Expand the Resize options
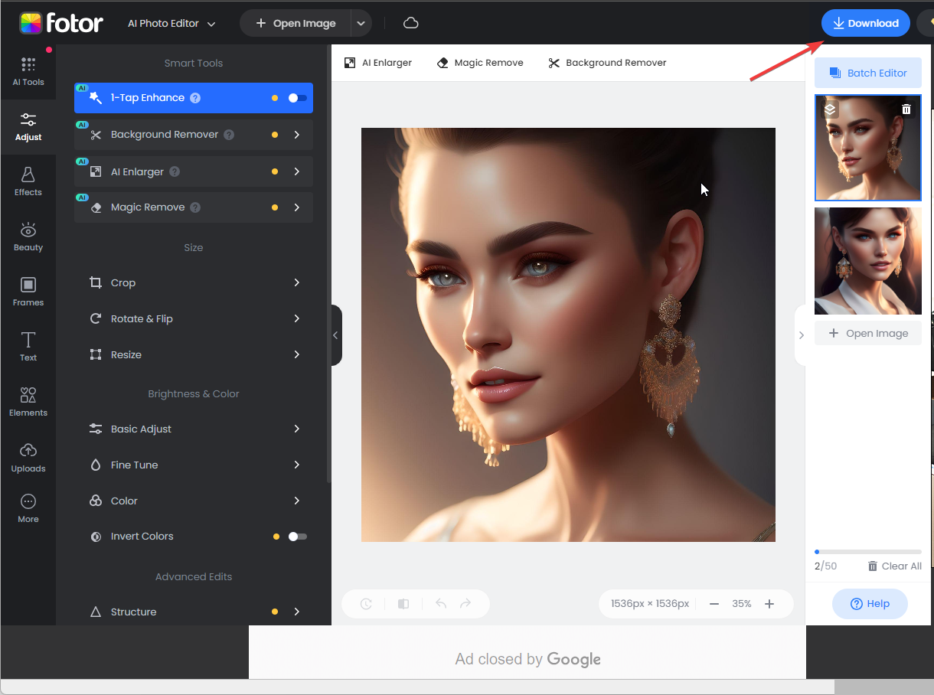 (194, 355)
